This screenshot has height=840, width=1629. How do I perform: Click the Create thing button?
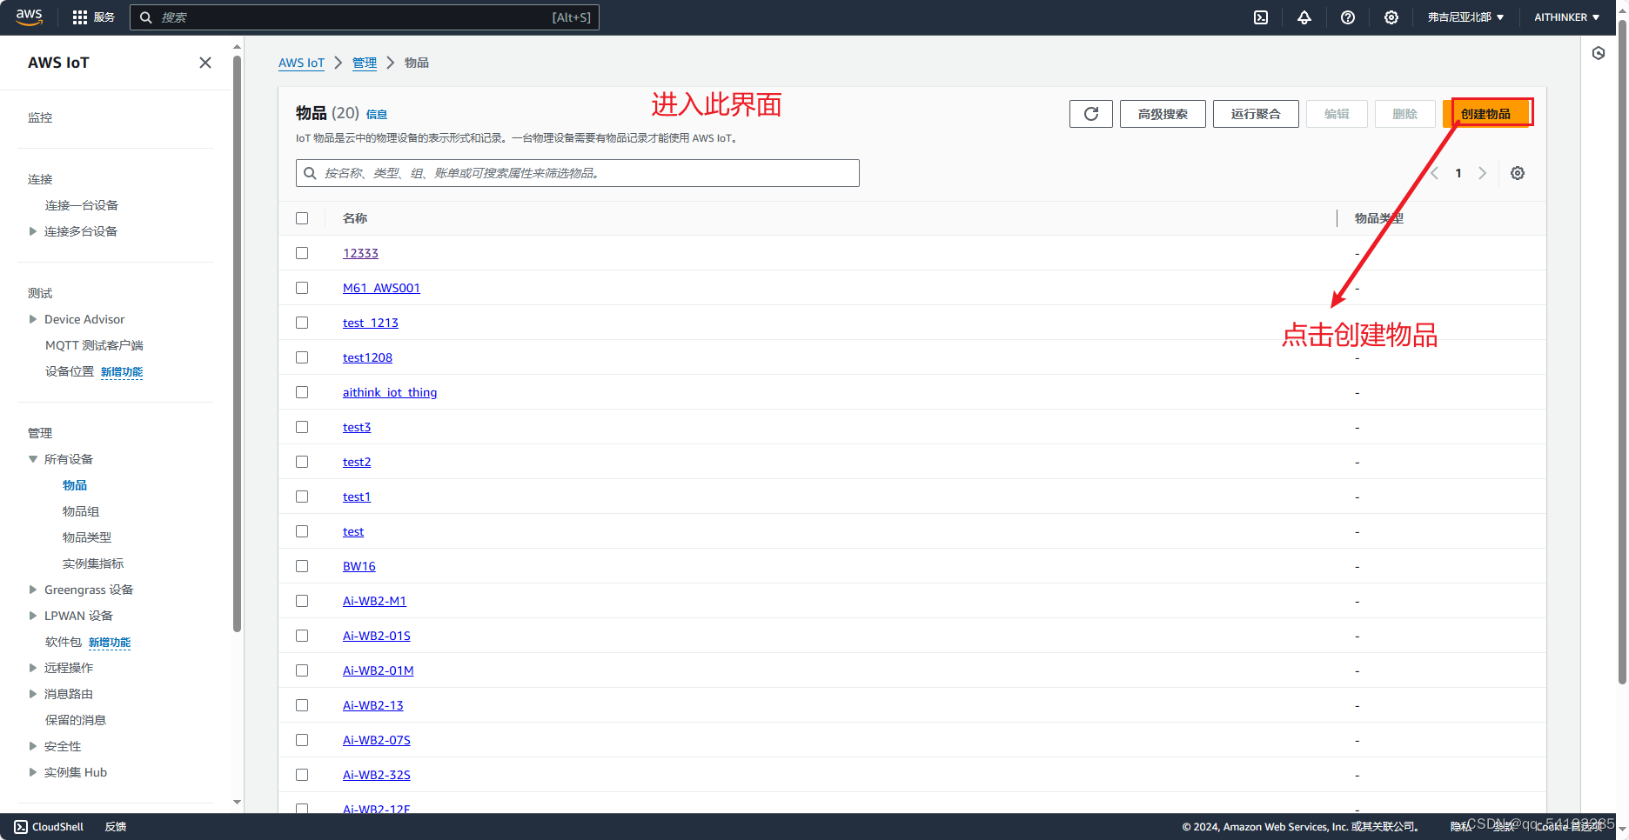click(x=1485, y=114)
